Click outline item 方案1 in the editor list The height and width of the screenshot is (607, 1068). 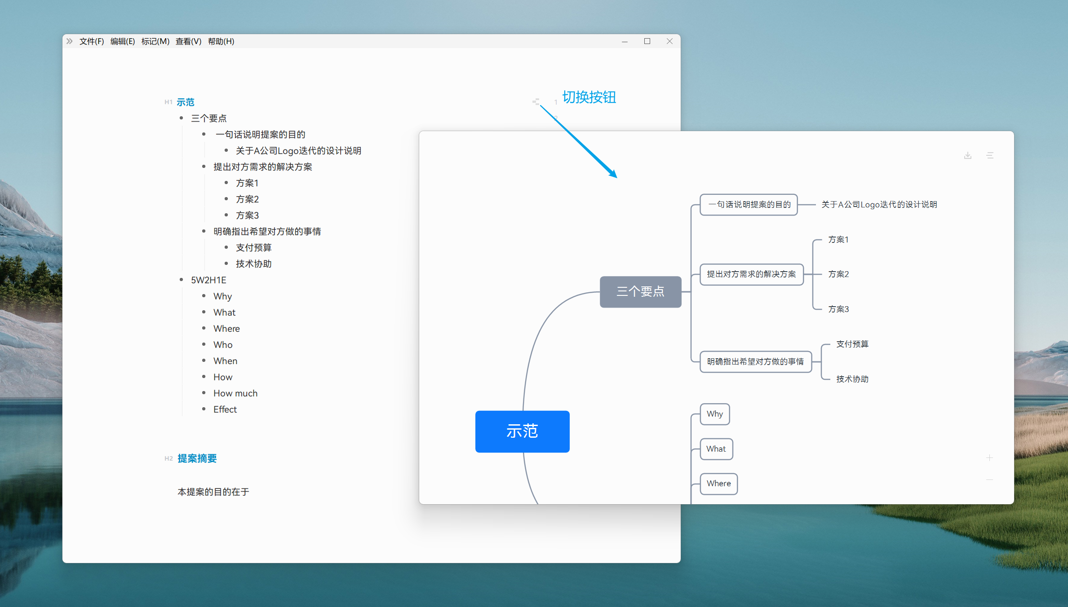(247, 183)
